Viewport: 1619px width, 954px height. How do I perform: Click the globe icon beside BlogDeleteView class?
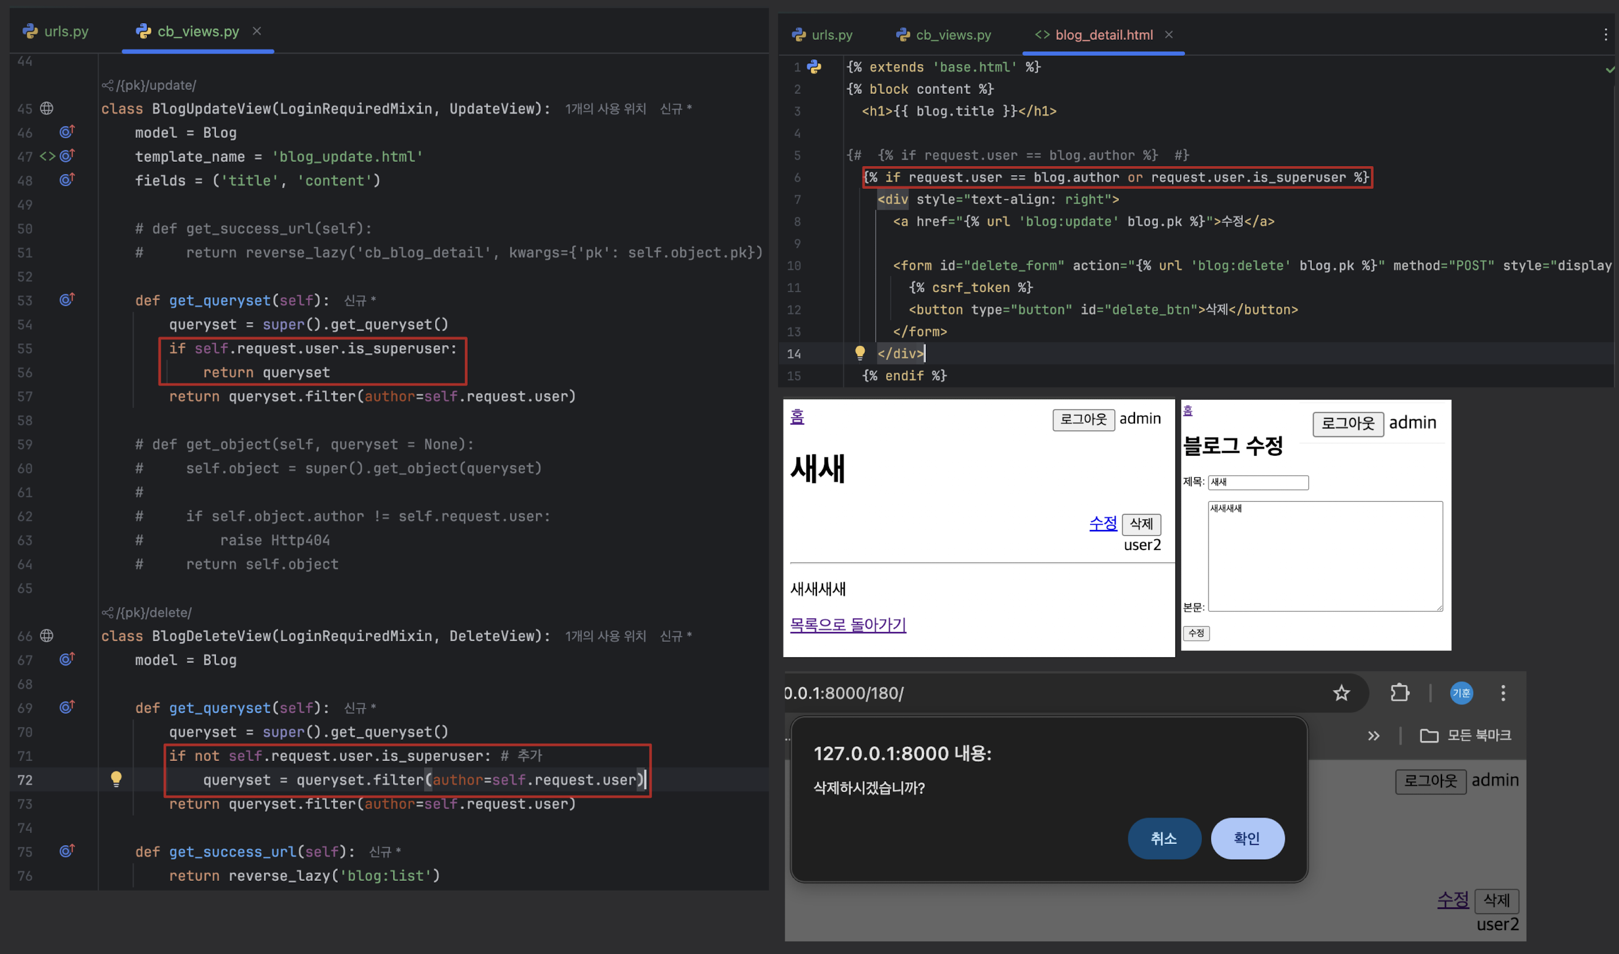47,635
